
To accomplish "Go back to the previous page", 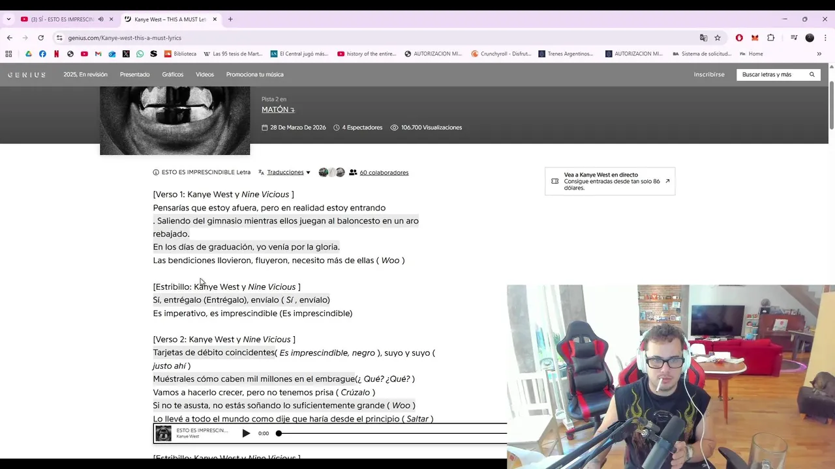I will (10, 38).
